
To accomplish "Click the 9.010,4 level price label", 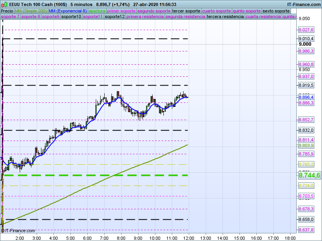I will pyautogui.click(x=306, y=39).
